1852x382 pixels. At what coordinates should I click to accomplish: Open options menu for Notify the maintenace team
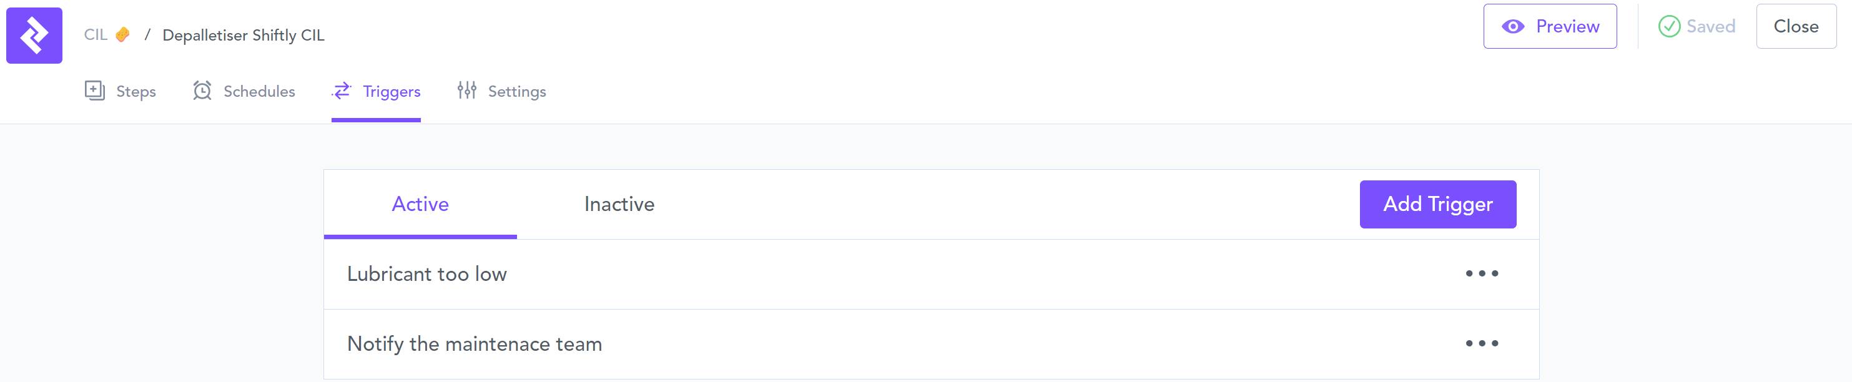tap(1481, 343)
